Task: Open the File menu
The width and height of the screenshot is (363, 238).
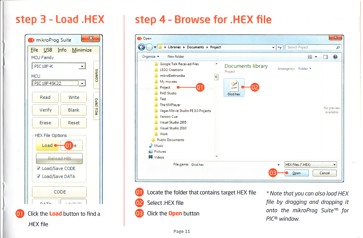Action: click(x=34, y=50)
